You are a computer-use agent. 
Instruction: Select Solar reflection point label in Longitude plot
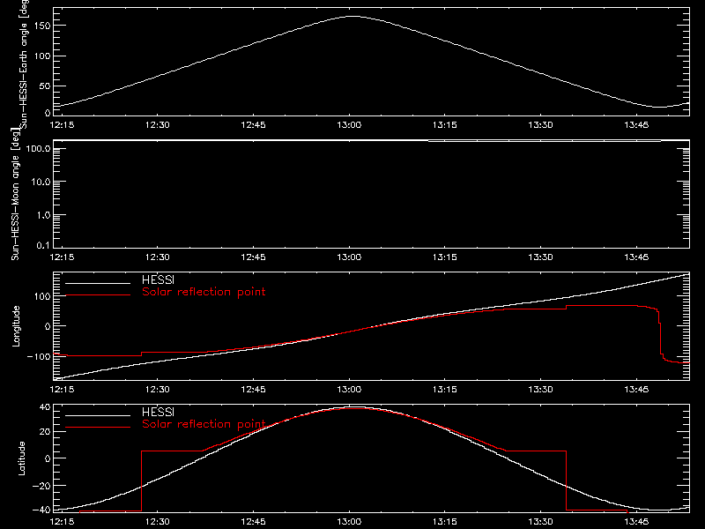coord(204,292)
